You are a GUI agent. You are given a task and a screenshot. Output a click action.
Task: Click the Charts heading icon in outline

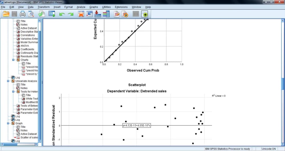click(x=18, y=60)
